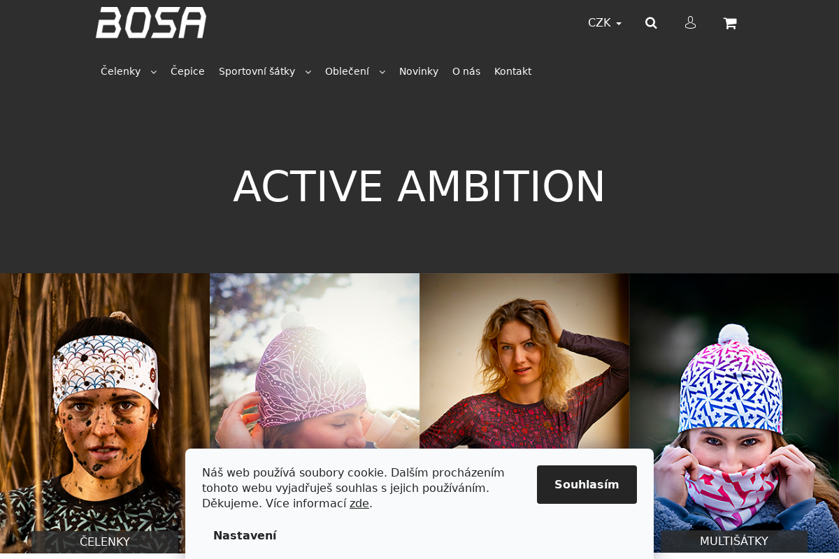Click the curly-haired woman clothing photo
Image resolution: width=839 pixels, height=559 pixels.
click(524, 361)
